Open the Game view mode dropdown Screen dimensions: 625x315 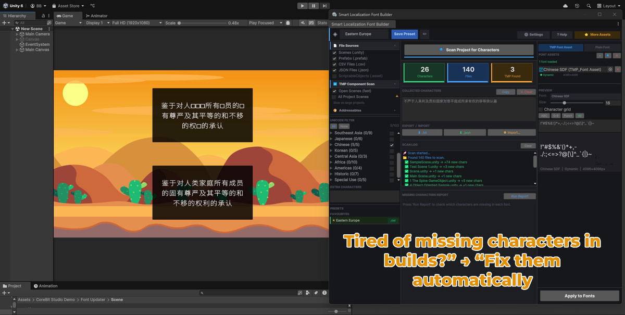(69, 23)
